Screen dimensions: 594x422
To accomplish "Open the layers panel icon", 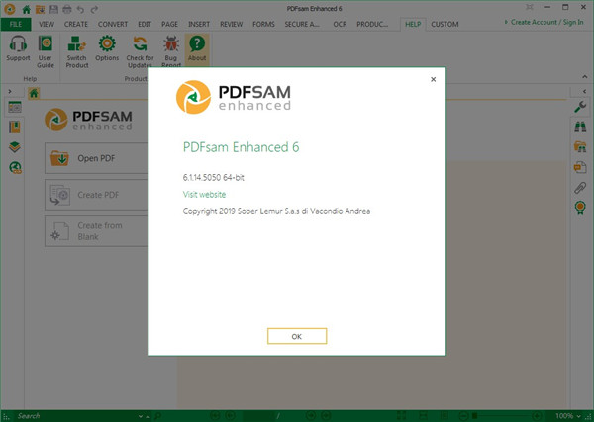I will 15,147.
